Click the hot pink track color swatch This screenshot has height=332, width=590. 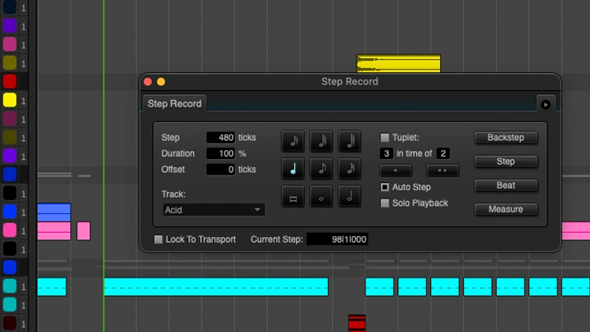tap(10, 230)
